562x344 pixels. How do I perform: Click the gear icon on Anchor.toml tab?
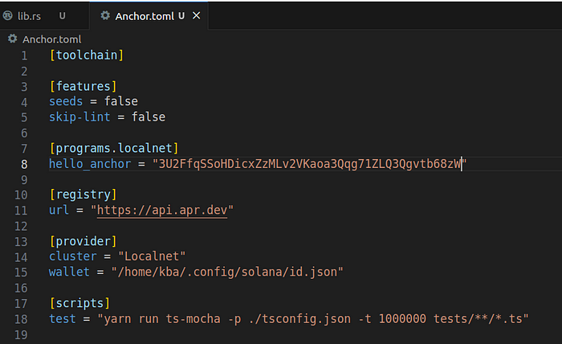[104, 15]
